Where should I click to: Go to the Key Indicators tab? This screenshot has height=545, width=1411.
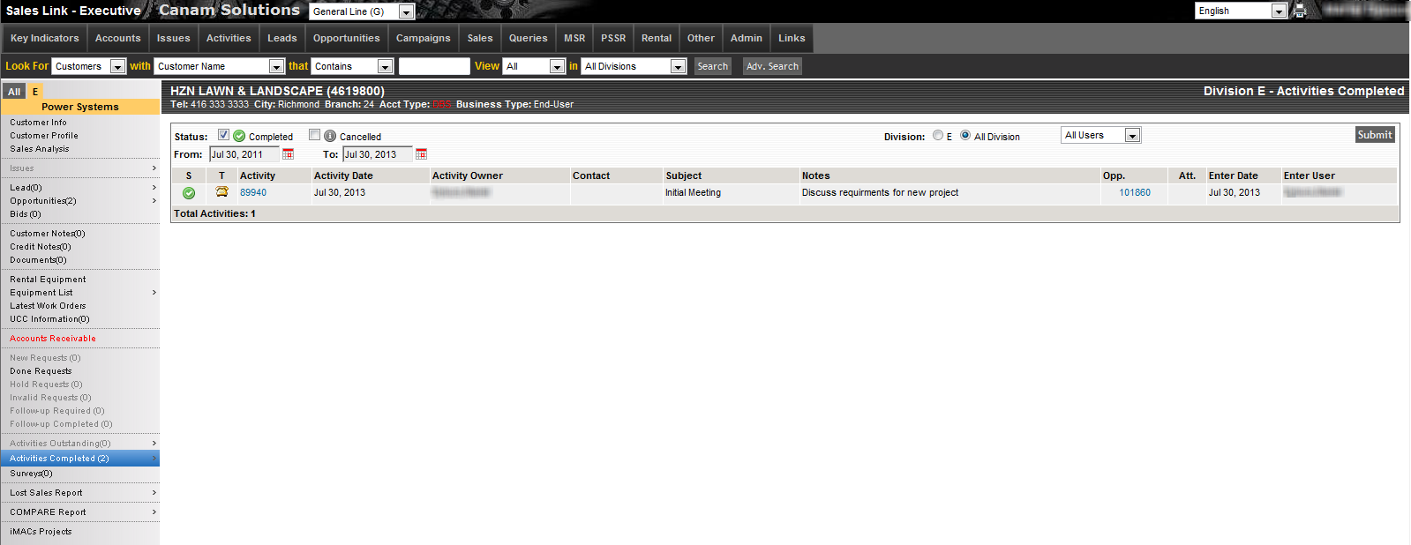coord(44,38)
